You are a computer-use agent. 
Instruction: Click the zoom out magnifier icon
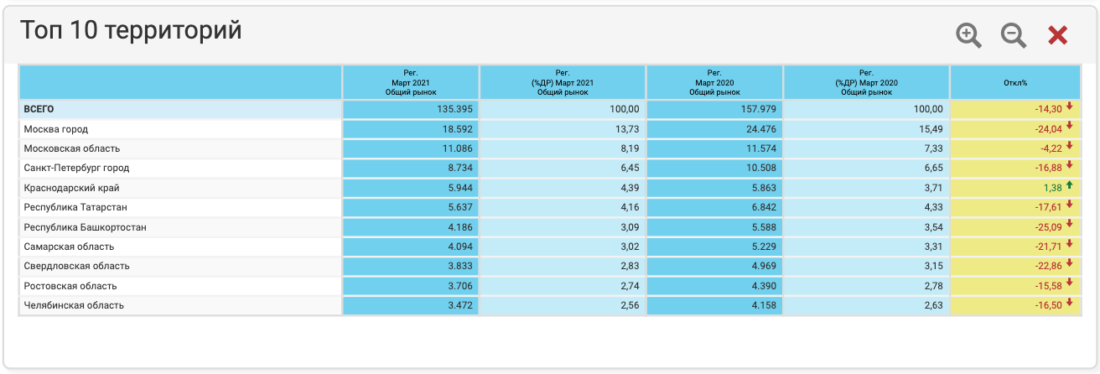pos(1014,35)
